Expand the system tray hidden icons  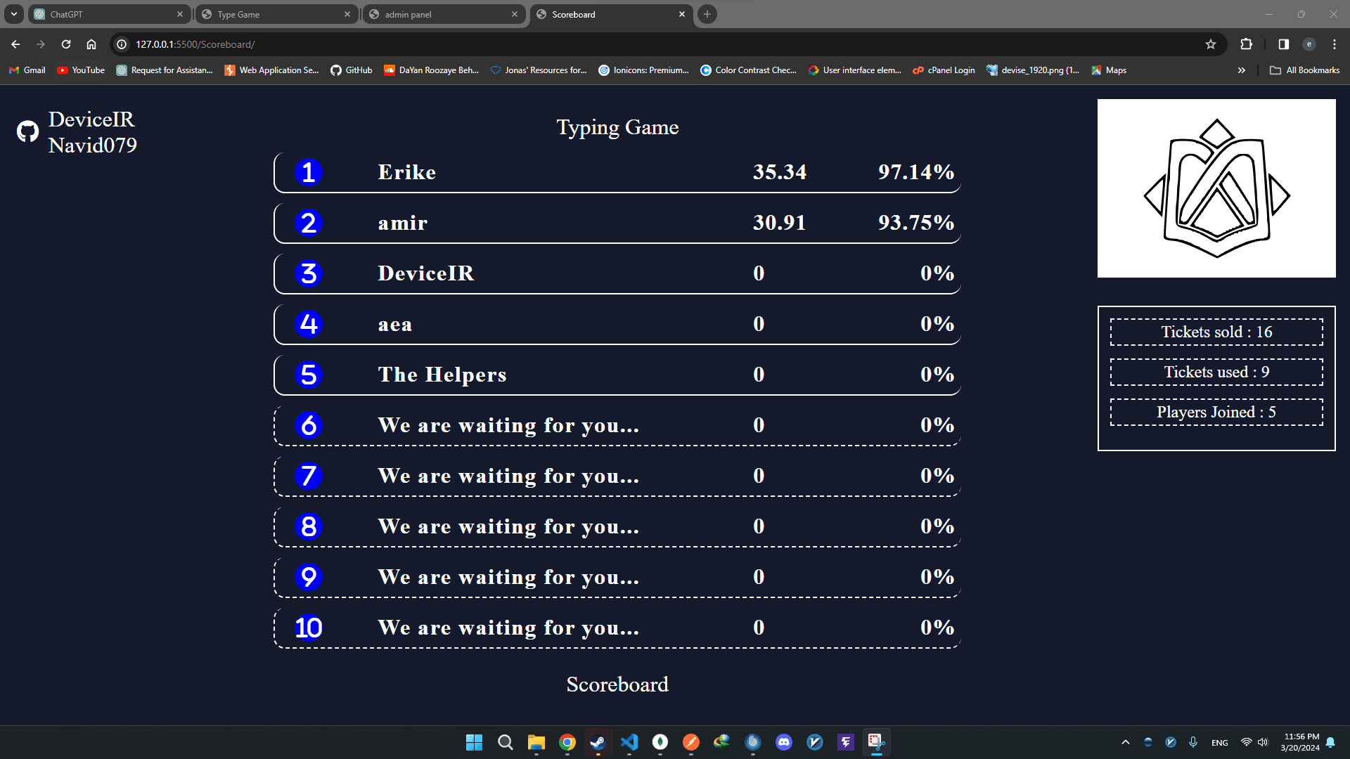[x=1126, y=742]
